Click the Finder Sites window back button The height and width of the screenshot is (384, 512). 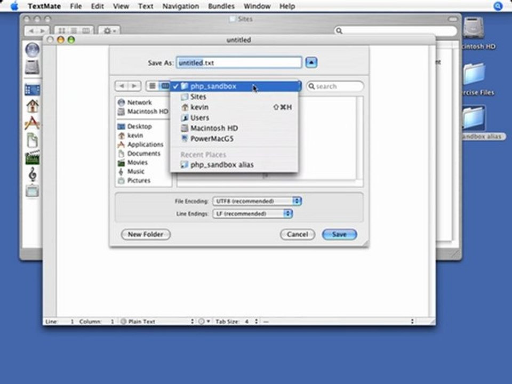31,31
